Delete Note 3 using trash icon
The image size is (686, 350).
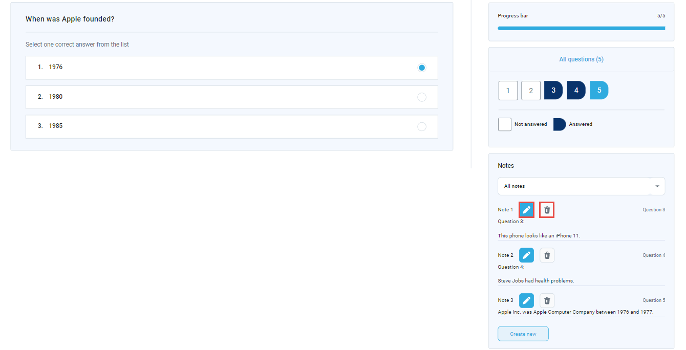pyautogui.click(x=547, y=300)
